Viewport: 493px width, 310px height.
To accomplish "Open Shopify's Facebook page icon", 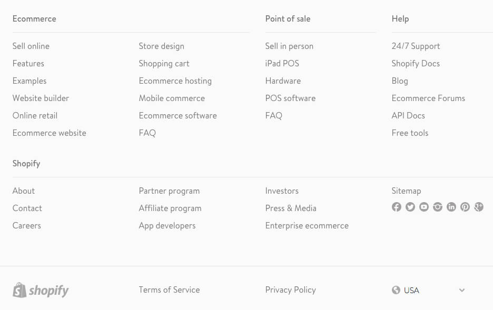I will pos(397,207).
